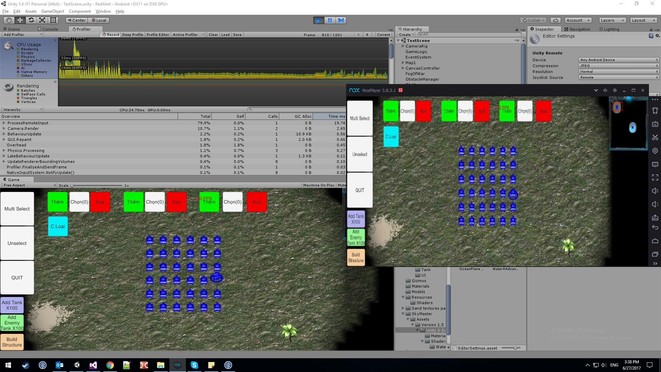This screenshot has width=661, height=372.
Task: Open Add Profiler dropdown
Action: tap(22, 35)
